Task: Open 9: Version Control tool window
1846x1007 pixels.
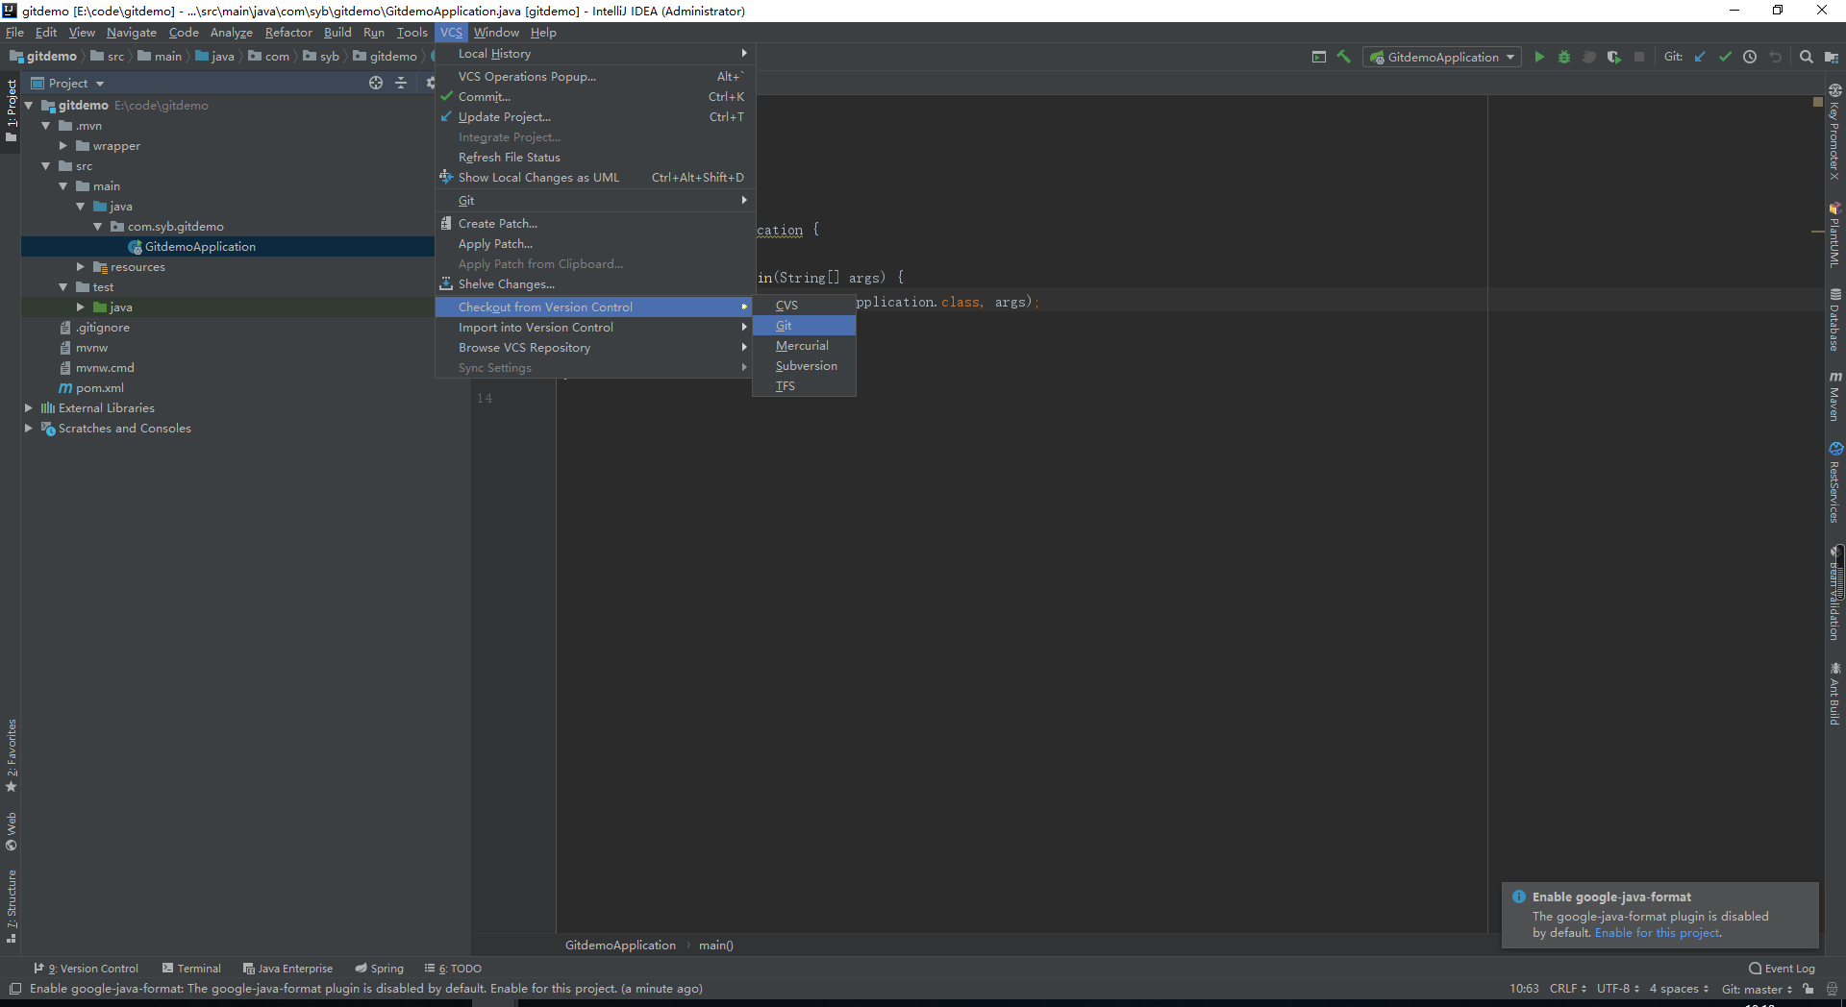Action: 87,969
